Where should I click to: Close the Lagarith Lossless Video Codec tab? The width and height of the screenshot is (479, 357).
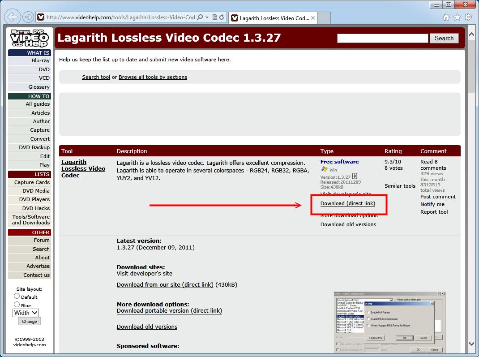tap(313, 18)
